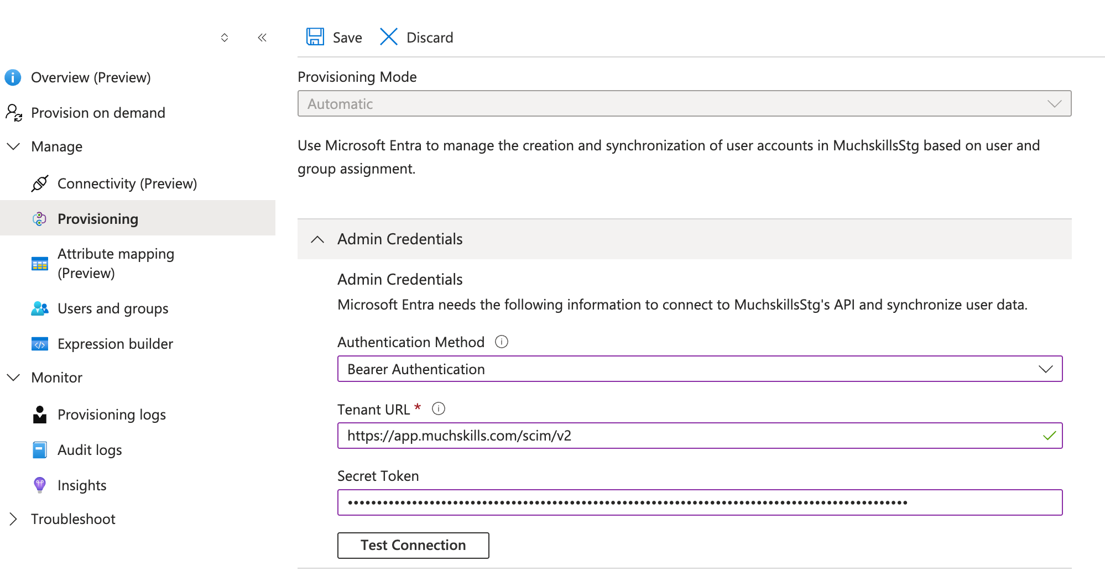The width and height of the screenshot is (1105, 587).
Task: Click the Provision on demand user icon
Action: point(14,113)
